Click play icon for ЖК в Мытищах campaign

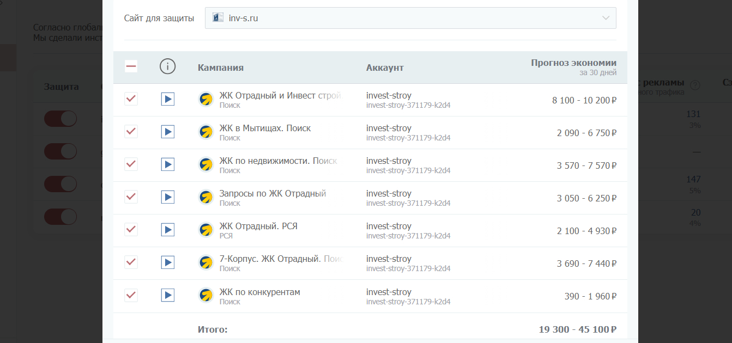[x=167, y=132]
